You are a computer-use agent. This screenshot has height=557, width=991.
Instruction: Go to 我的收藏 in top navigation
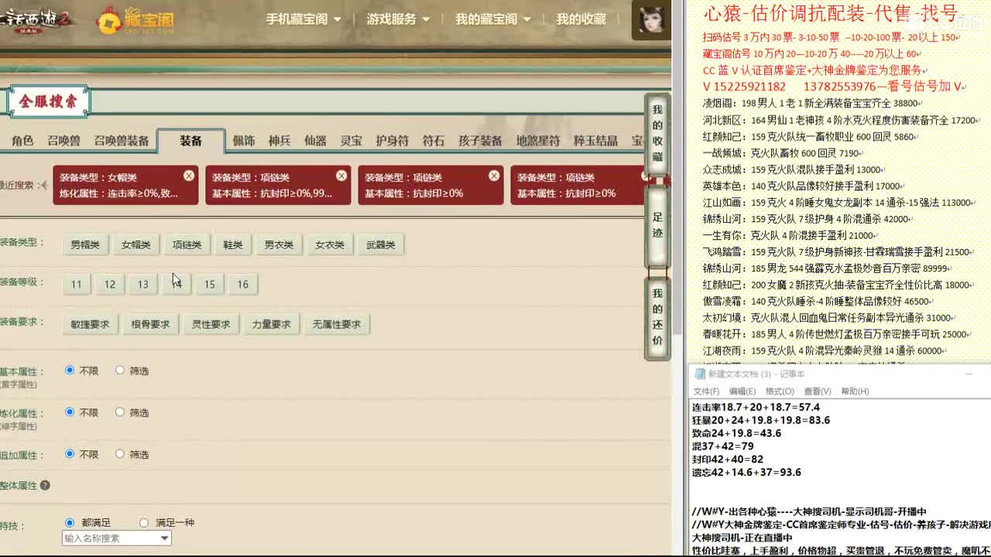(581, 19)
